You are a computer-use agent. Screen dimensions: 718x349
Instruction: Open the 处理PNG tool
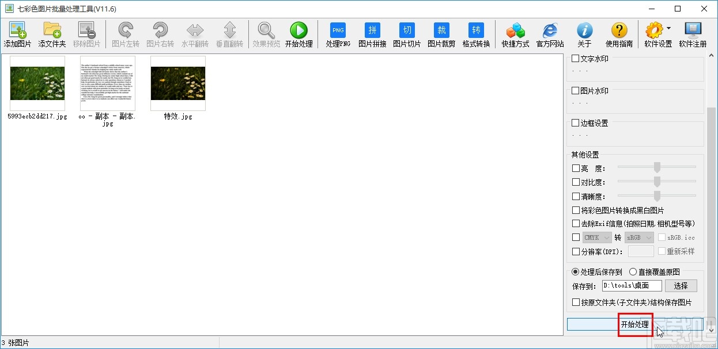click(x=338, y=31)
